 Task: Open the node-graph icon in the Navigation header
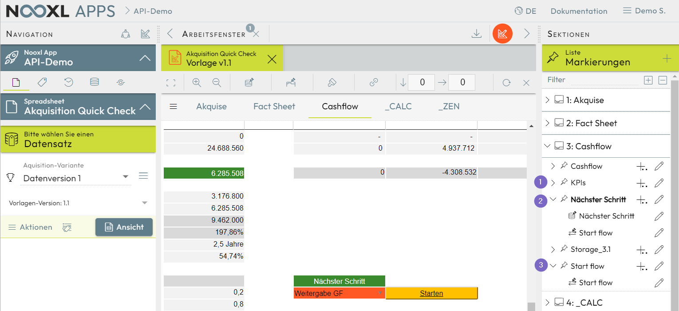coord(126,34)
